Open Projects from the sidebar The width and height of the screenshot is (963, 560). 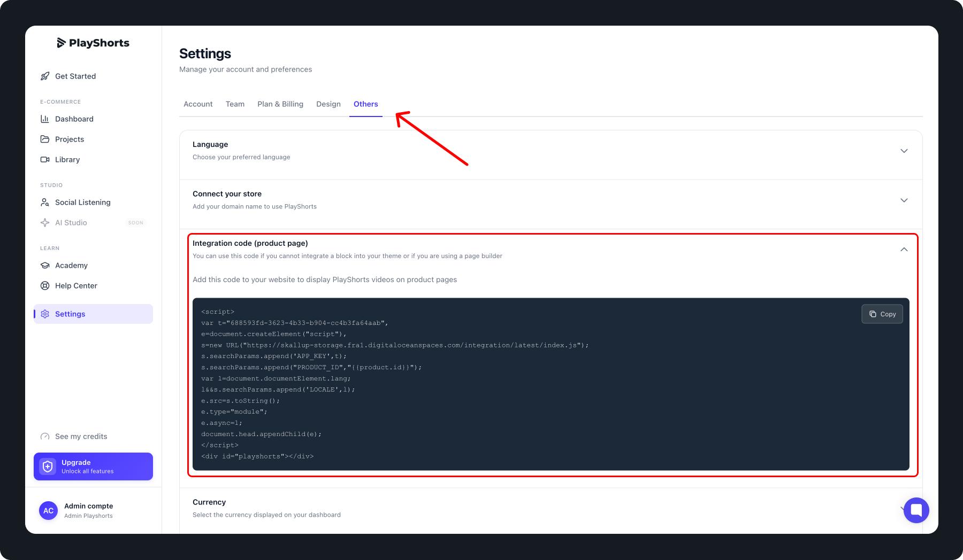click(94, 139)
